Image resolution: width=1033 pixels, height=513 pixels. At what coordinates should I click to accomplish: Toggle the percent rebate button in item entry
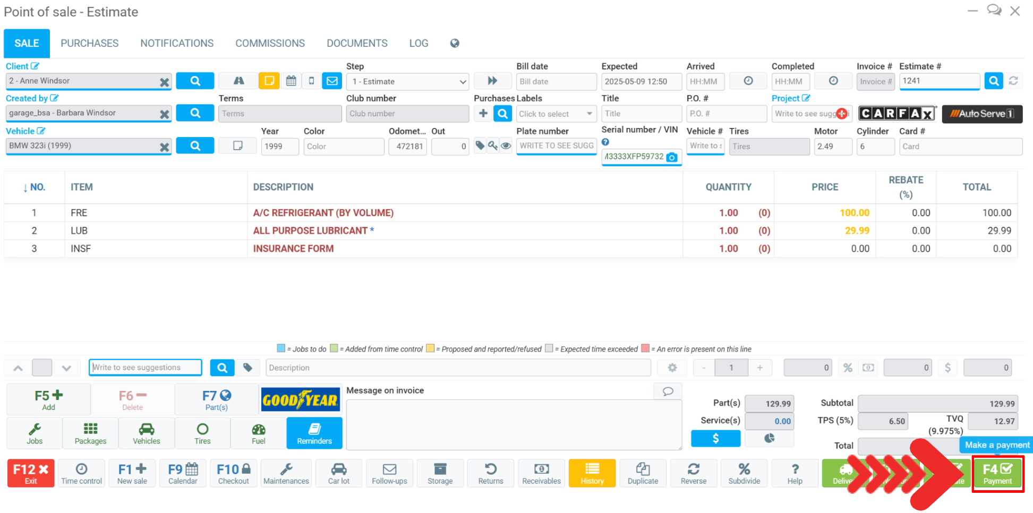(848, 367)
